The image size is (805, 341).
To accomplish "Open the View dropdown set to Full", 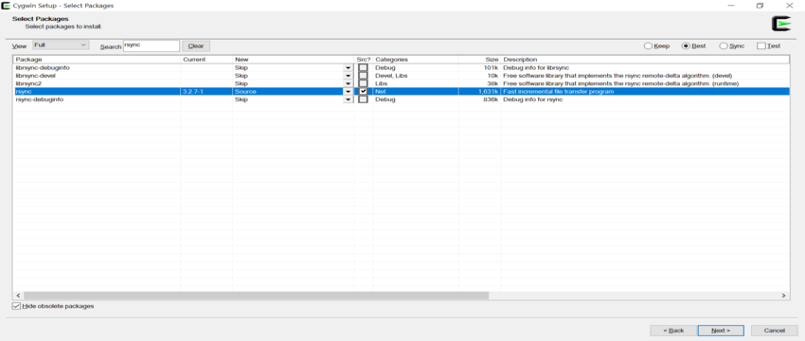I will tap(61, 45).
